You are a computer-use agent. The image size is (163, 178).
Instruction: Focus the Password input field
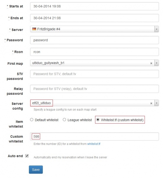click(94, 40)
